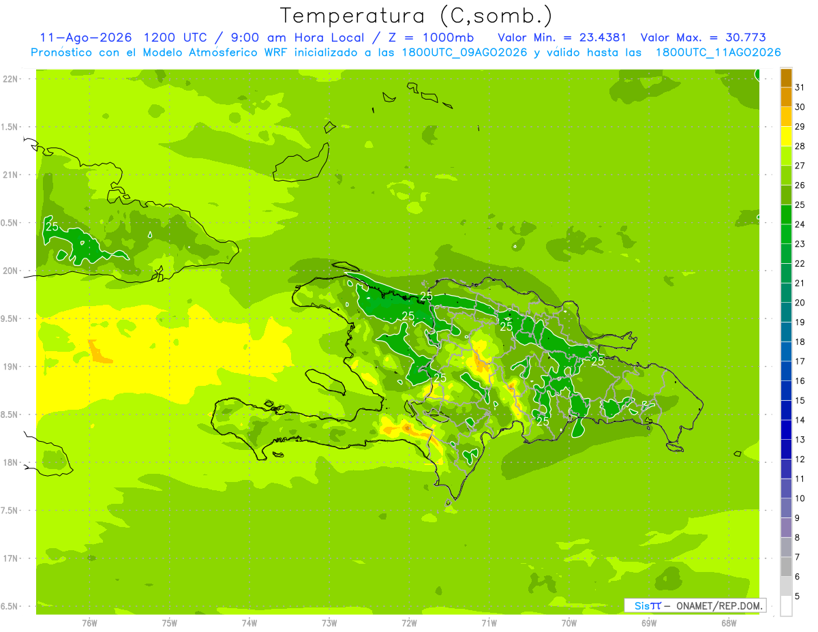Click the blue legend swatch between 15 and 16
This screenshot has width=818, height=632.
786,391
